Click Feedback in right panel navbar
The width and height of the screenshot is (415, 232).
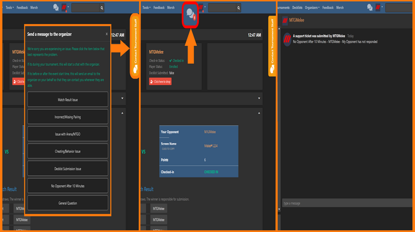[x=328, y=8]
